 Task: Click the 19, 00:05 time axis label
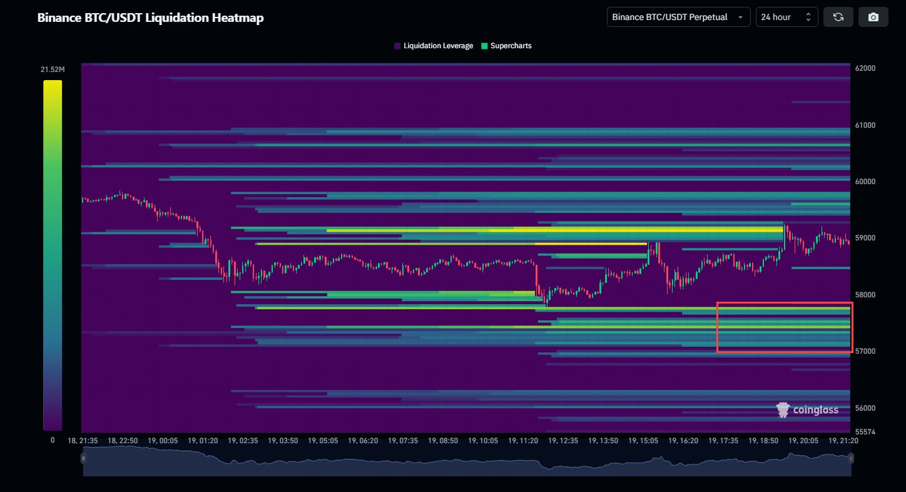(x=163, y=441)
